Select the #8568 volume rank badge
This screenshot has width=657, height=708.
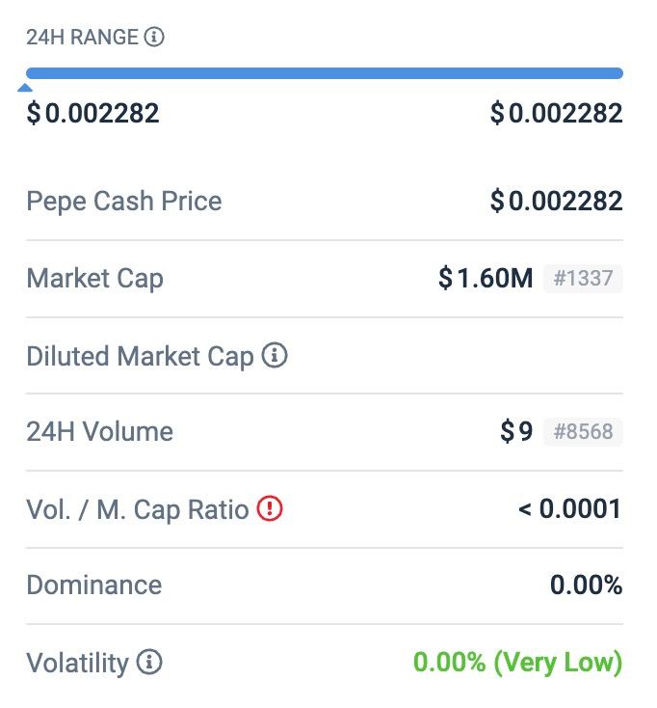point(583,432)
